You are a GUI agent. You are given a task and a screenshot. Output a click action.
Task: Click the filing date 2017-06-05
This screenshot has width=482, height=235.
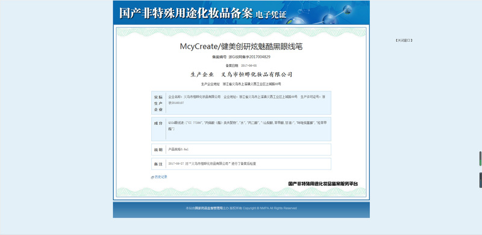[x=249, y=66]
